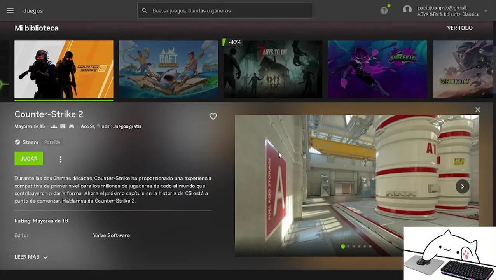Click the Counter-Strike 2 title heading
The height and width of the screenshot is (280, 496).
pos(49,114)
